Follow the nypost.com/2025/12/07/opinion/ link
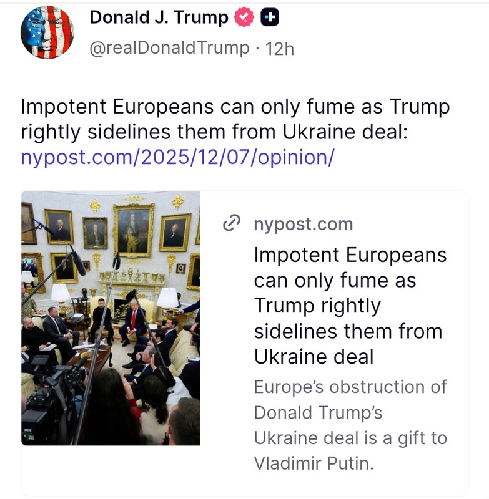Image resolution: width=489 pixels, height=499 pixels. [x=177, y=158]
